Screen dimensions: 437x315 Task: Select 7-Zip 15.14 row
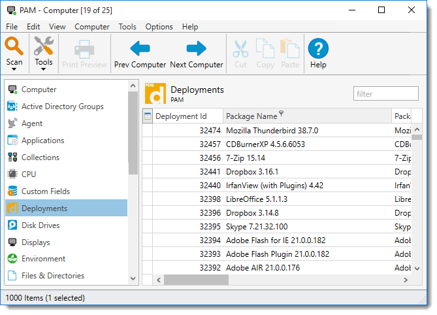point(277,158)
